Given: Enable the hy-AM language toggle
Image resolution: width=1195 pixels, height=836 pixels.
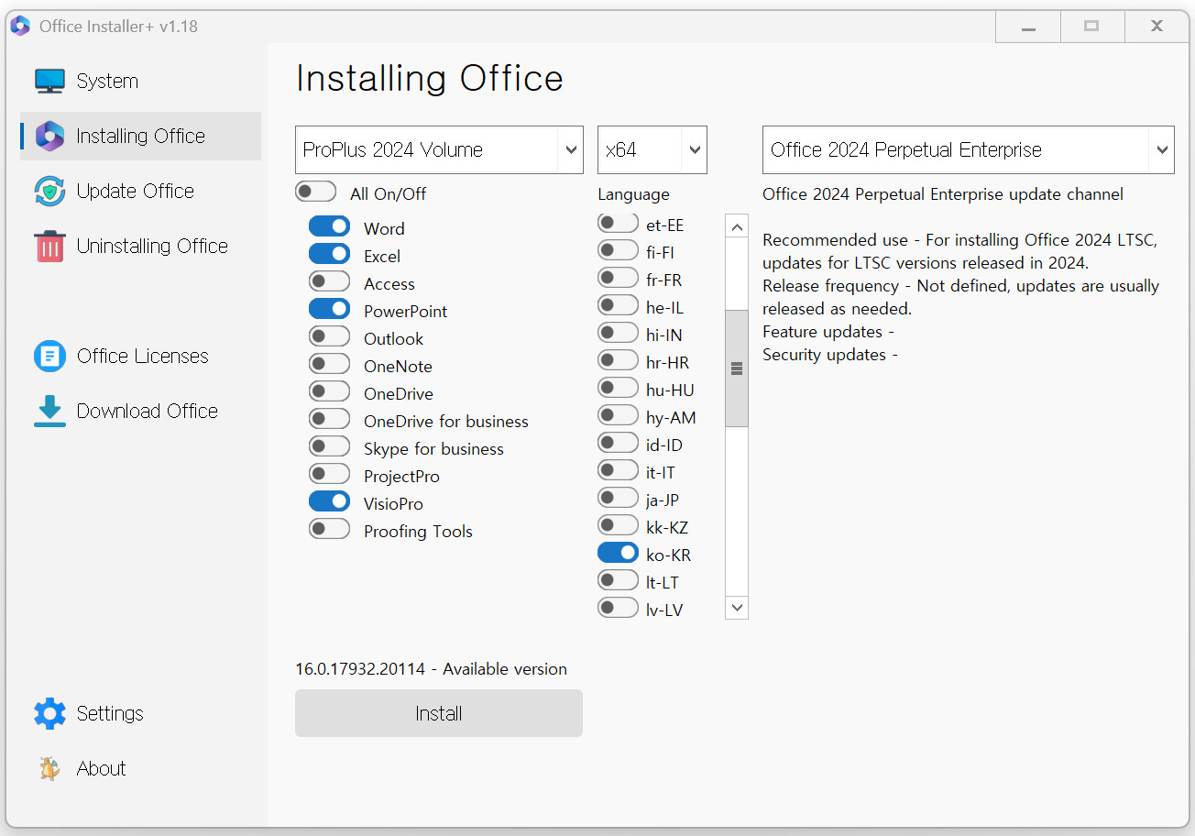Looking at the screenshot, I should tap(618, 414).
